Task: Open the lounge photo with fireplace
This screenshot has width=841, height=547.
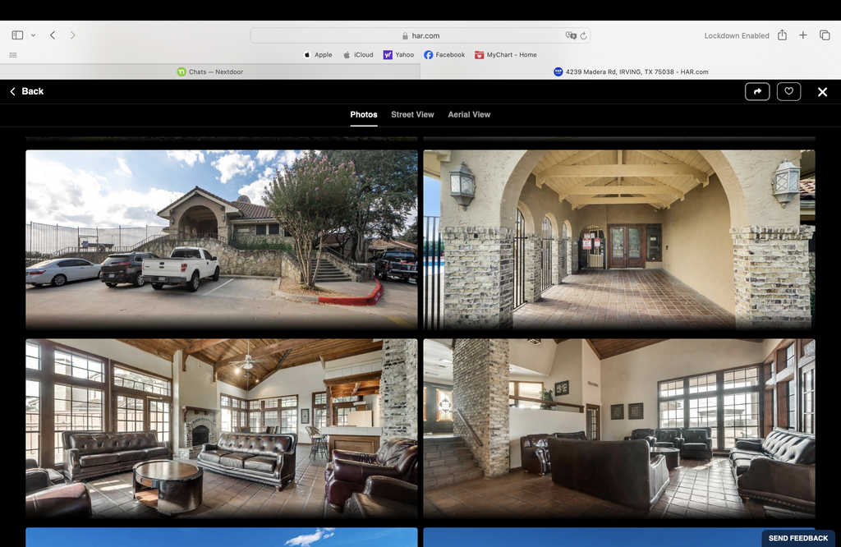Action: [x=222, y=428]
